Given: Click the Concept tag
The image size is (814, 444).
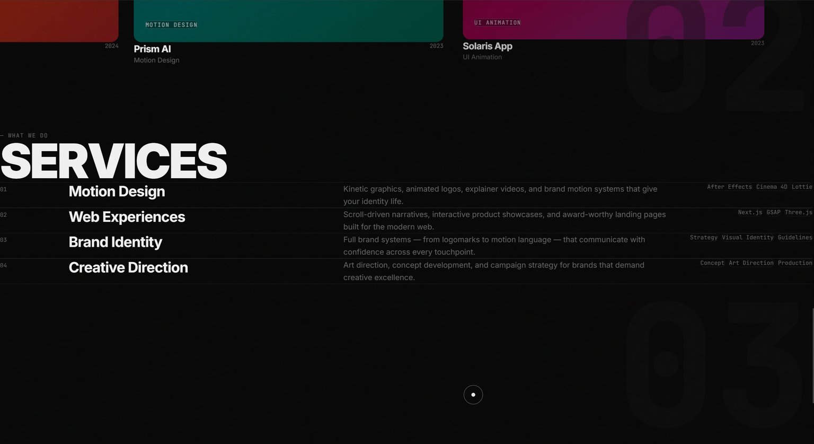Looking at the screenshot, I should 712,263.
